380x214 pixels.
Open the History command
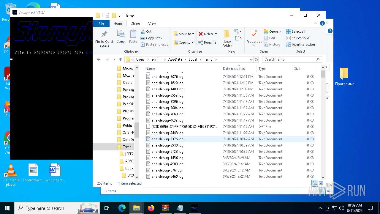pos(272,45)
